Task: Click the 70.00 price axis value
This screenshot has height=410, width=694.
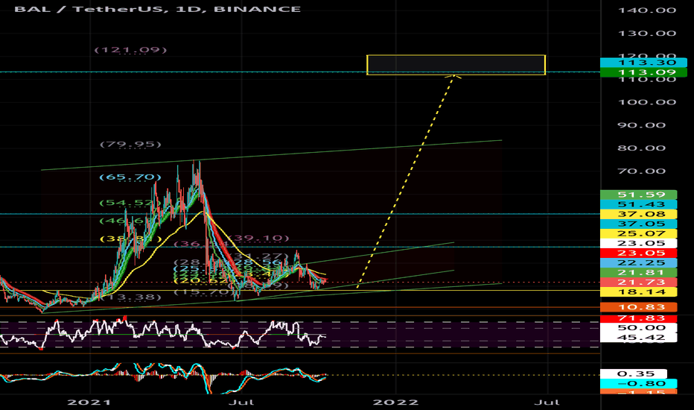Action: (x=641, y=171)
